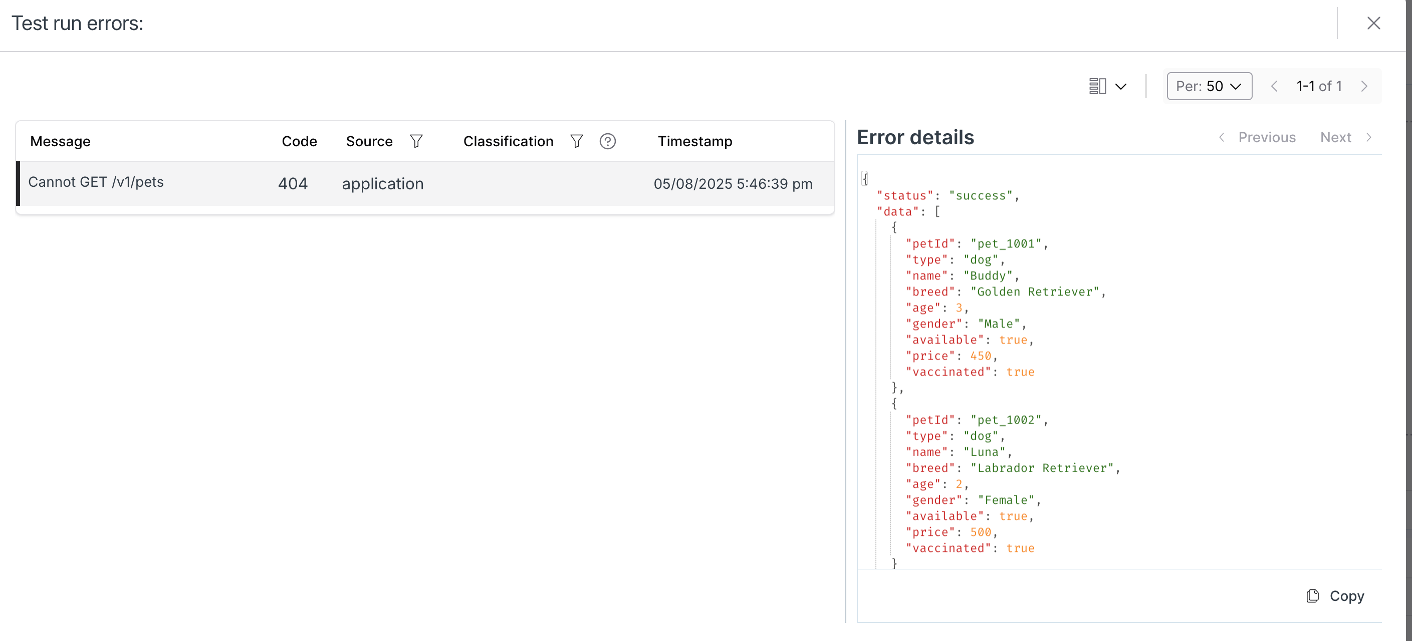Image resolution: width=1412 pixels, height=641 pixels.
Task: Click the Source column header
Action: (369, 141)
